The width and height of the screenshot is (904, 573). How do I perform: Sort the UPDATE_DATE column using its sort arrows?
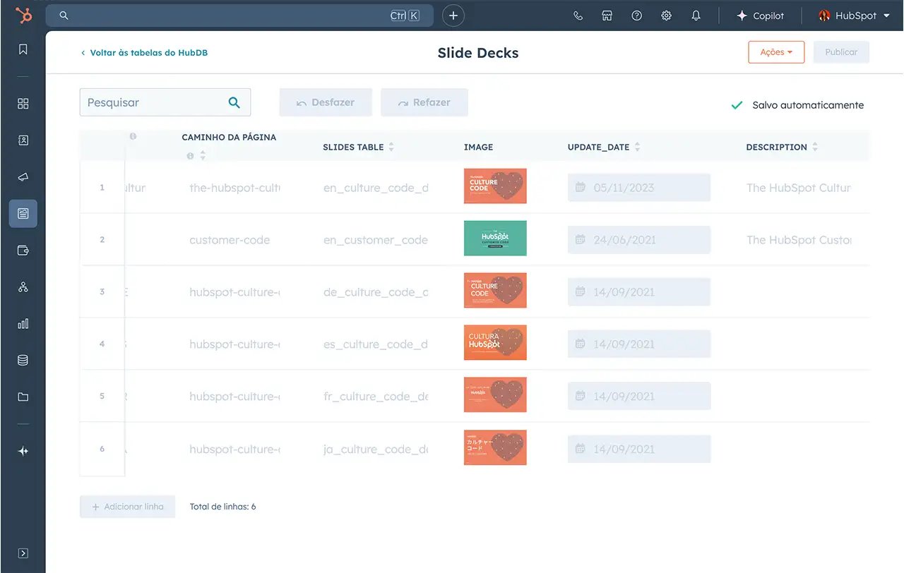(x=638, y=147)
